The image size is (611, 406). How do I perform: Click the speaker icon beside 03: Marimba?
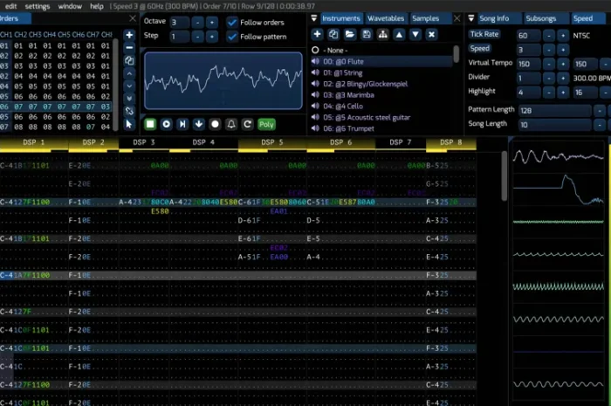pyautogui.click(x=315, y=94)
